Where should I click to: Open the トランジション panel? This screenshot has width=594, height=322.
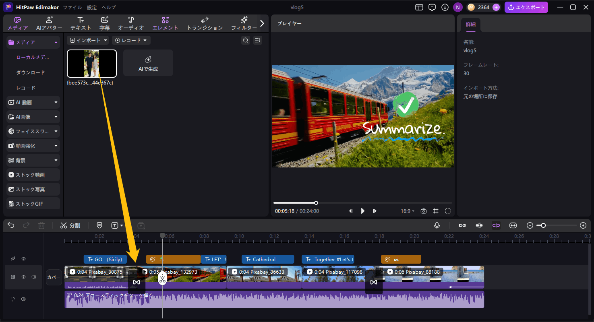205,23
